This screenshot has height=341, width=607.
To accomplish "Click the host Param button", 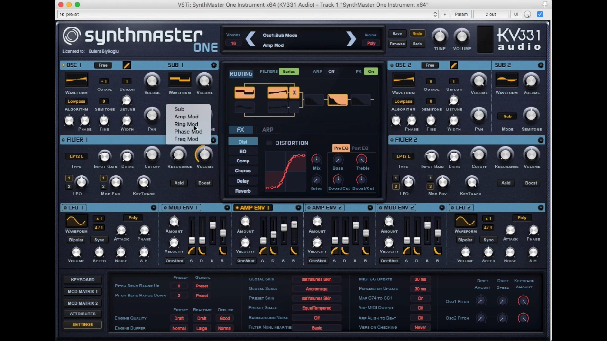I will click(461, 14).
